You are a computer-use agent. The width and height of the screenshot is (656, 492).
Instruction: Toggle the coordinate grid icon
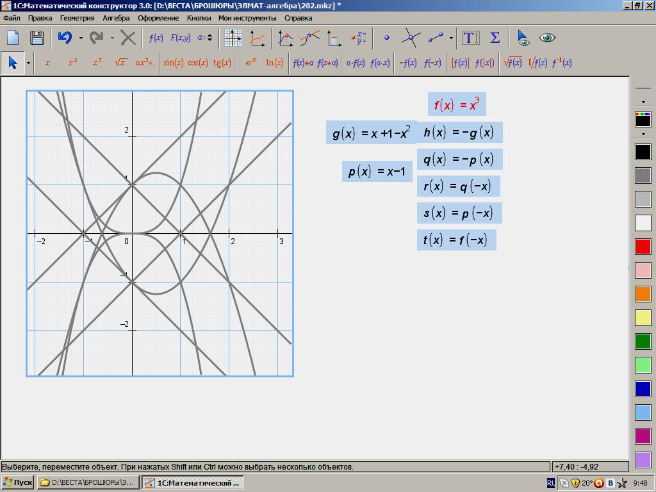coord(233,38)
